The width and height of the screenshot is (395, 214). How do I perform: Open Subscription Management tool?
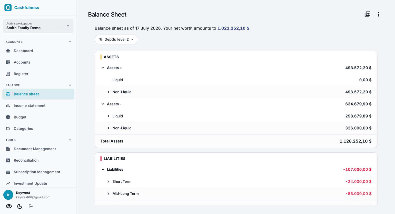coord(38,172)
